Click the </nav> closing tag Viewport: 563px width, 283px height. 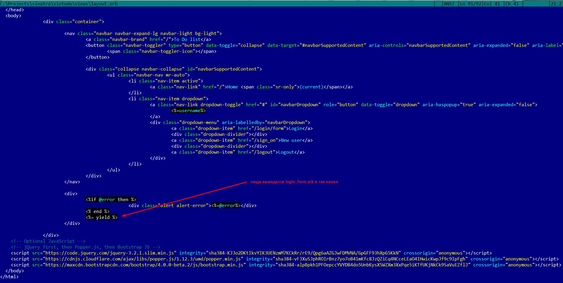click(72, 182)
